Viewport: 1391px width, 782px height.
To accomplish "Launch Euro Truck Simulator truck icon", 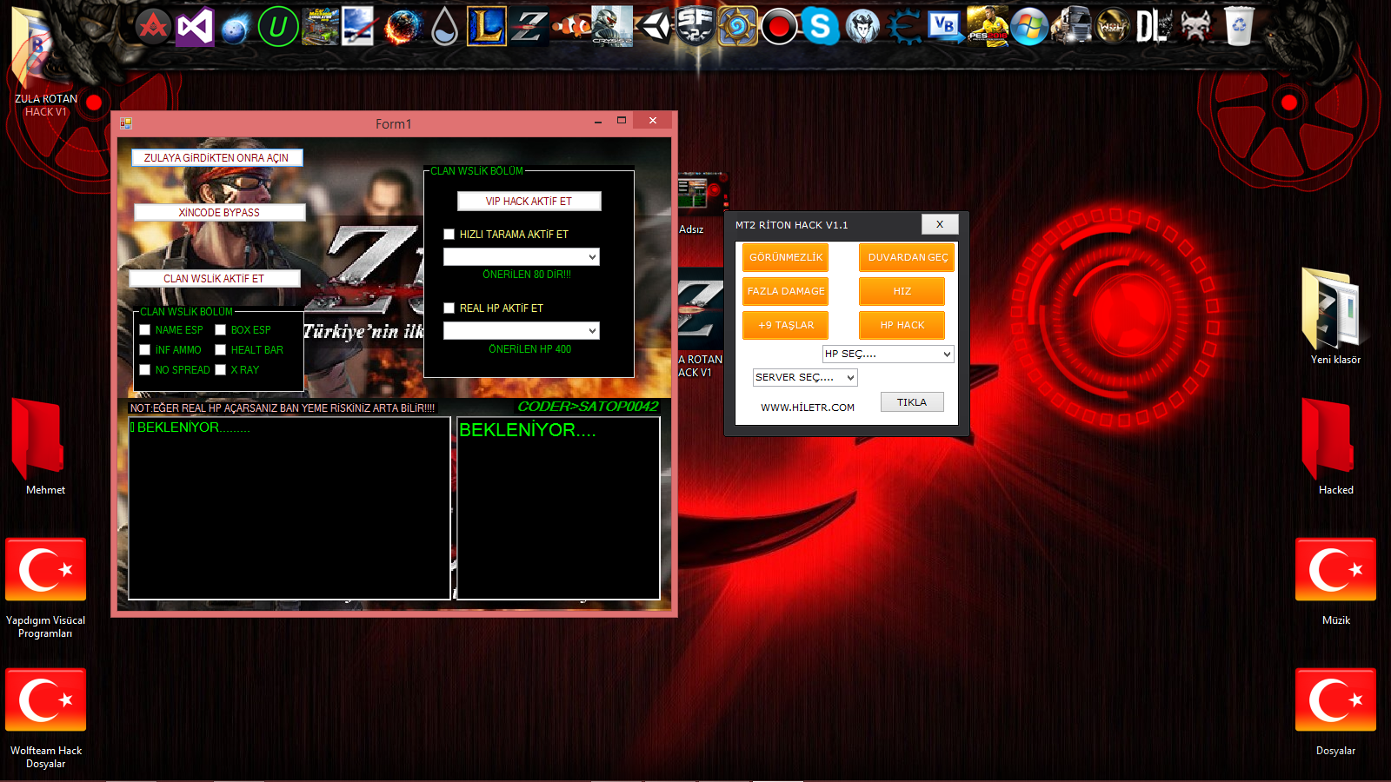I will point(1071,27).
